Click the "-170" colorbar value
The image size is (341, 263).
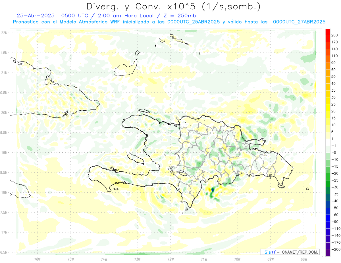pos(336,242)
